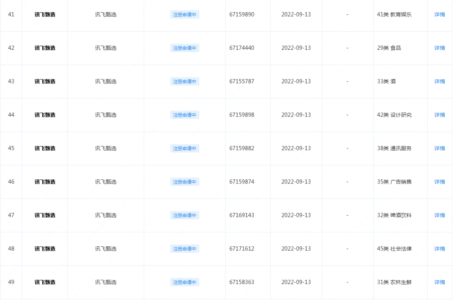456x300 pixels.
Task: Open 详情 link for registration 67159874
Action: tap(440, 182)
